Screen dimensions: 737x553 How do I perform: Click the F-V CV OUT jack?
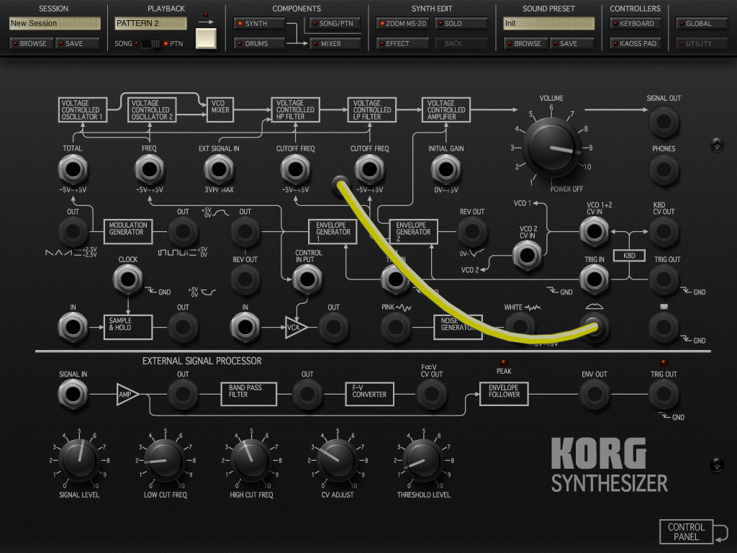point(432,394)
